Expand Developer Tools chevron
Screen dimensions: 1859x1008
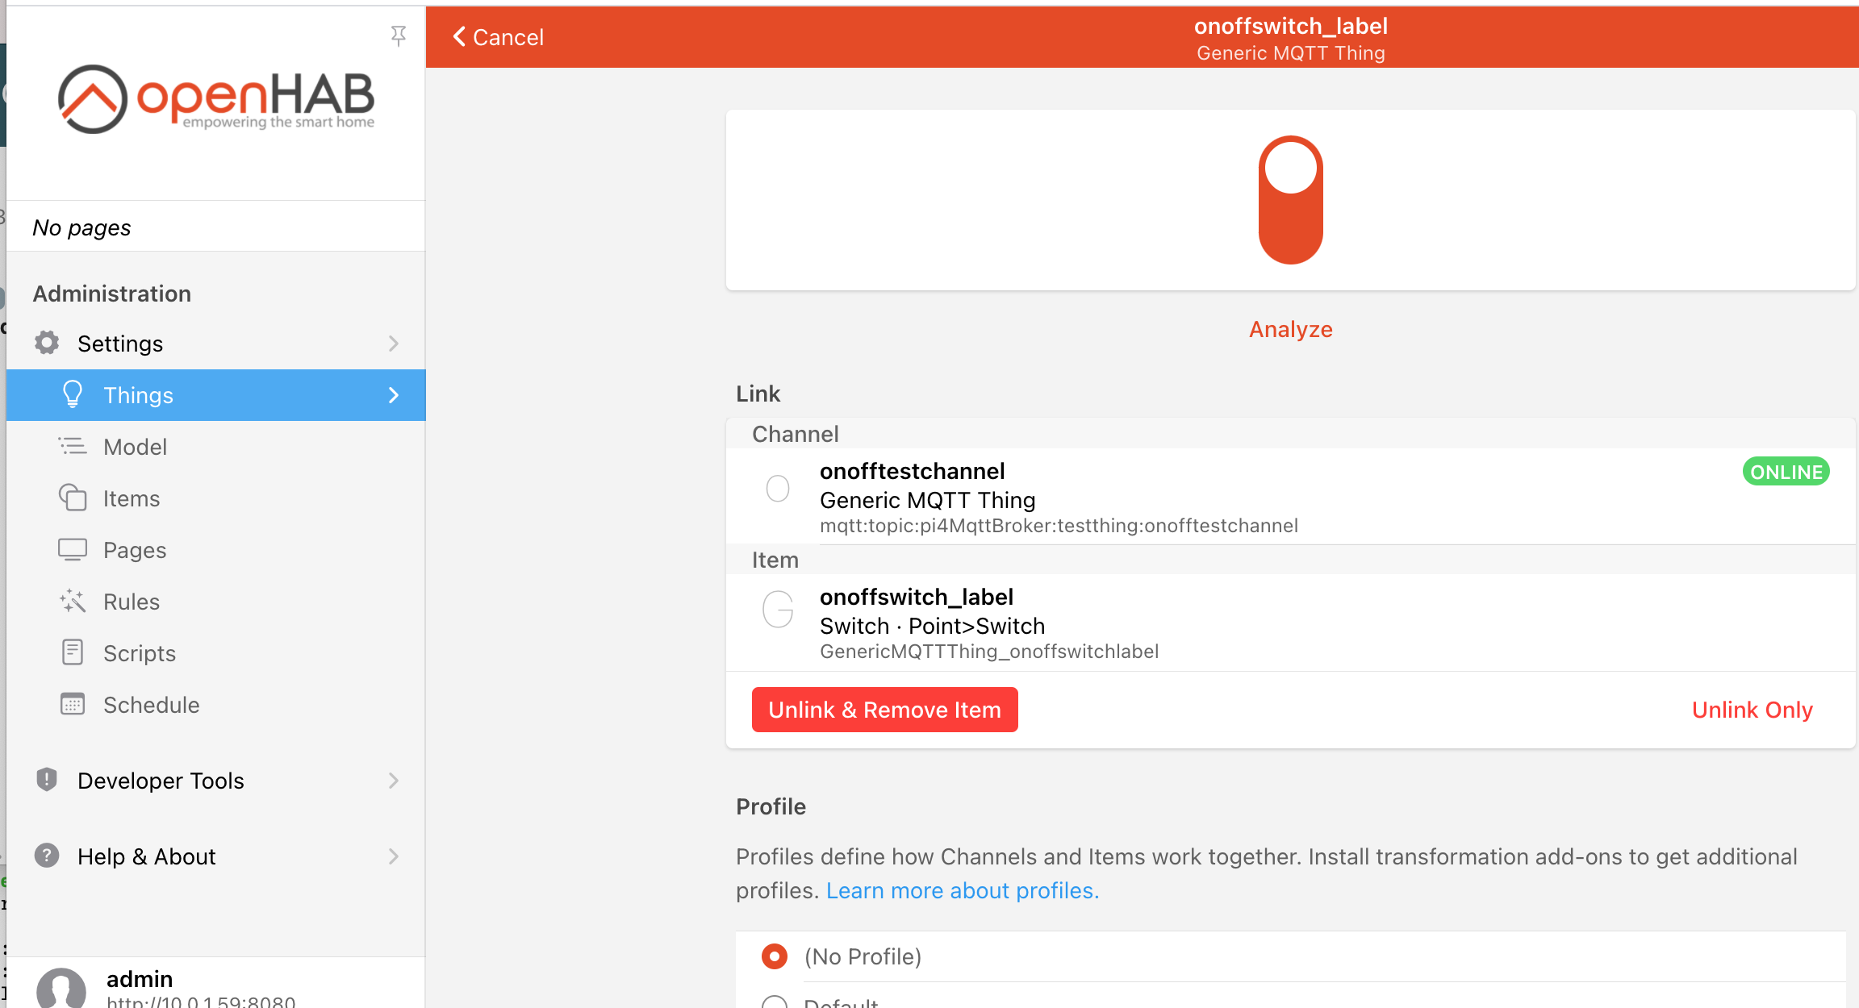[x=393, y=781]
